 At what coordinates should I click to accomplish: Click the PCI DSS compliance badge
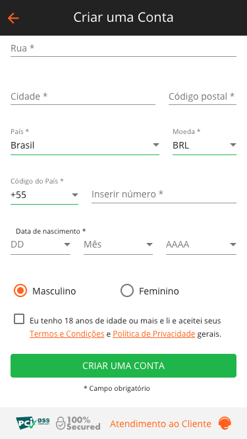pos(33,423)
